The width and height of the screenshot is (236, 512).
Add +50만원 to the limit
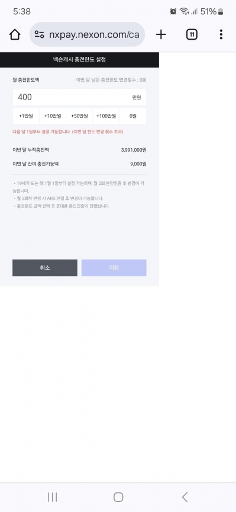coord(79,116)
